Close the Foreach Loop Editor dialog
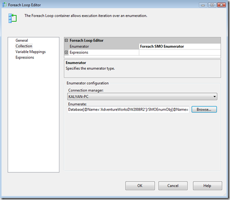The width and height of the screenshot is (230, 200). 221,5
